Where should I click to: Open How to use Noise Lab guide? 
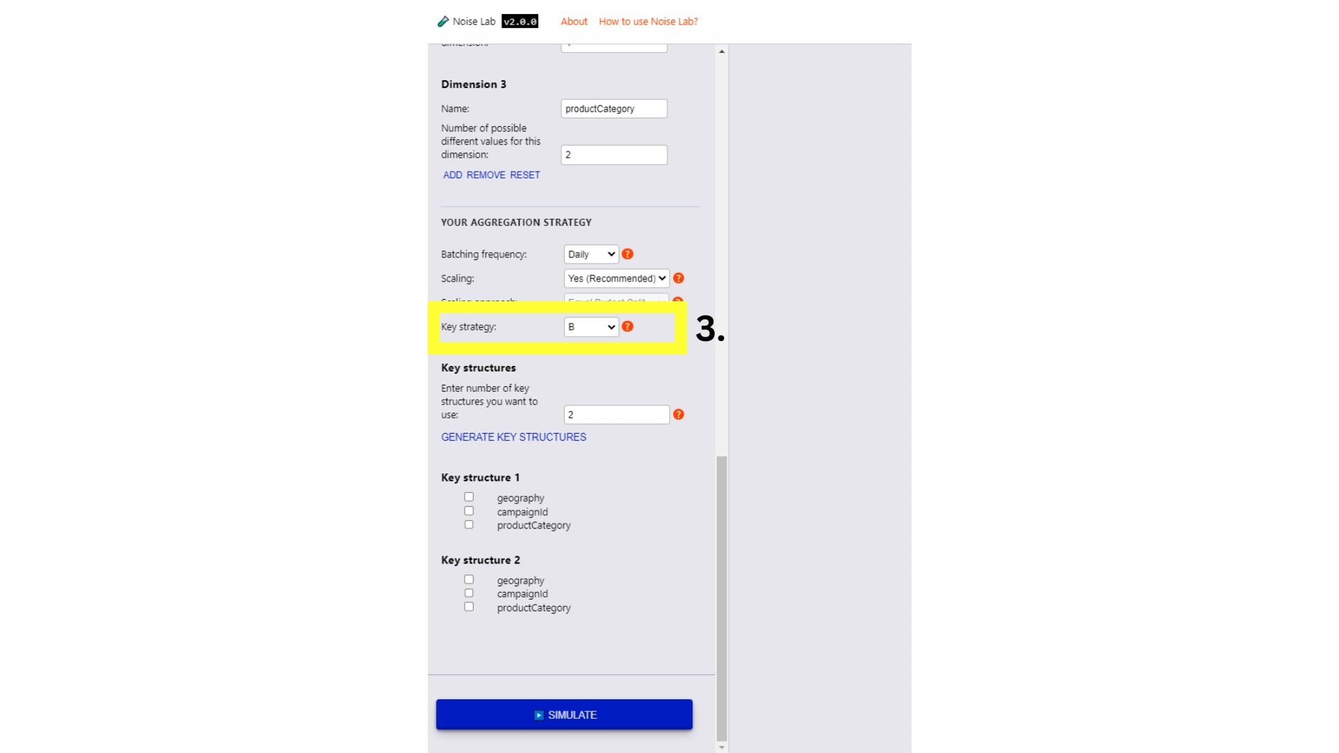click(x=649, y=20)
